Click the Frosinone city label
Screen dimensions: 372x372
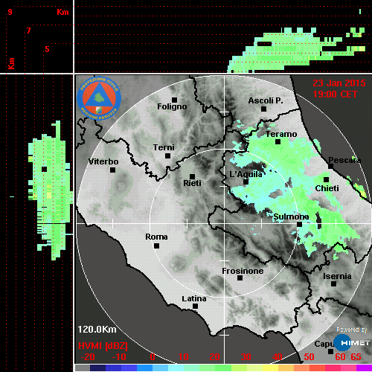(243, 271)
